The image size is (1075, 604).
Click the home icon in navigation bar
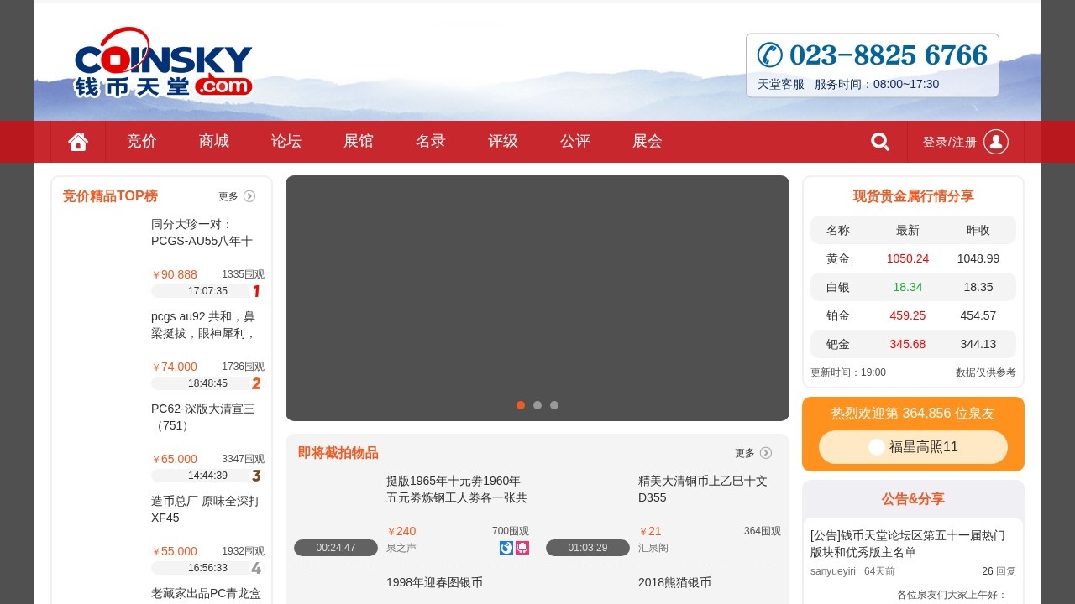point(78,142)
